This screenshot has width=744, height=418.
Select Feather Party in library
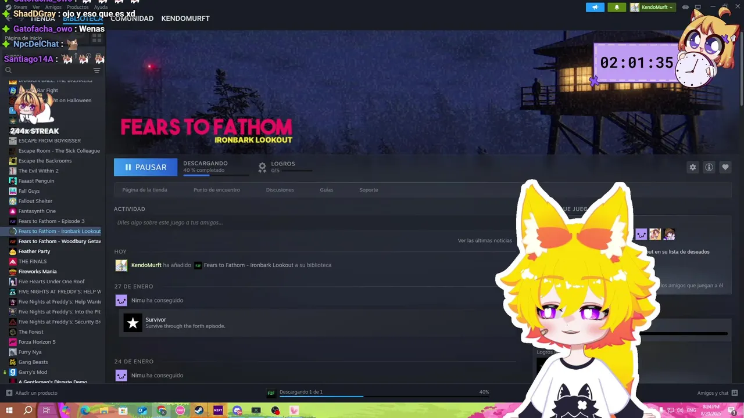tap(34, 251)
